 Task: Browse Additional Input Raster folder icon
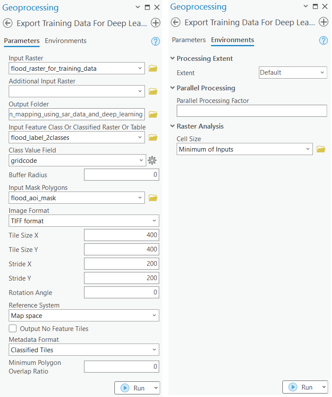click(x=153, y=91)
